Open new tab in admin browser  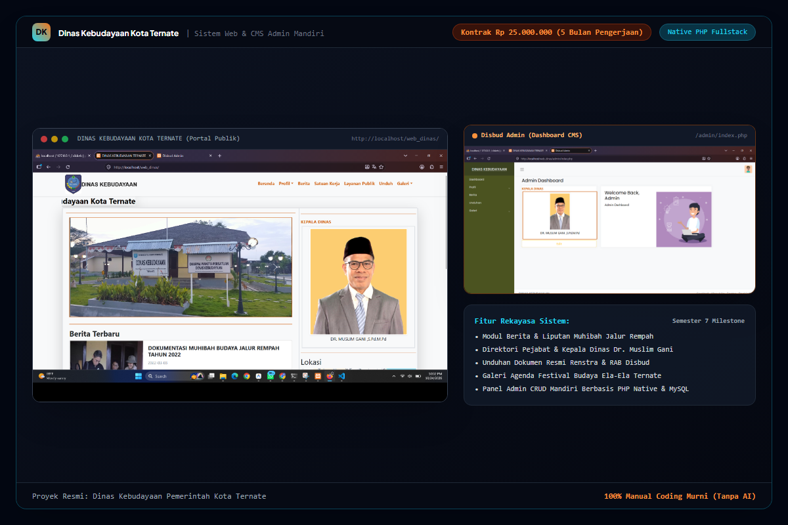pos(596,150)
